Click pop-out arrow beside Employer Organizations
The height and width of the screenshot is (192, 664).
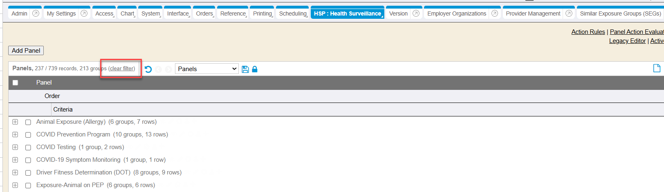tap(494, 13)
